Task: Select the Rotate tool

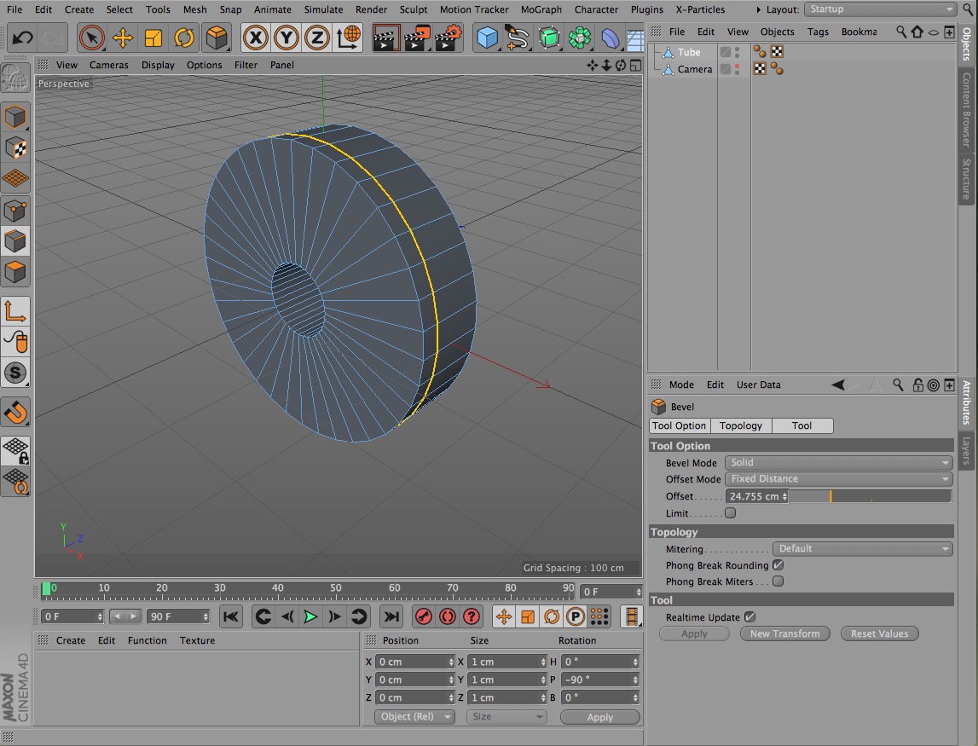Action: pos(184,38)
